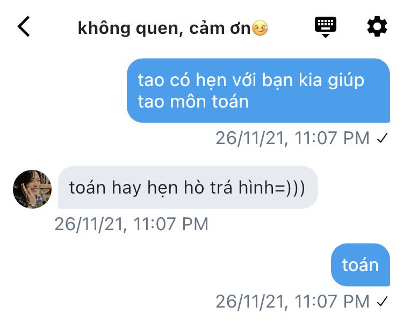Tap the timestamp under the gray message

(x=131, y=224)
